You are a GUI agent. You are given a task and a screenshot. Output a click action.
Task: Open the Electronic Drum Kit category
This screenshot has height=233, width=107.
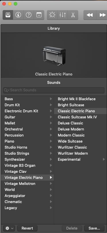[x=27, y=111]
